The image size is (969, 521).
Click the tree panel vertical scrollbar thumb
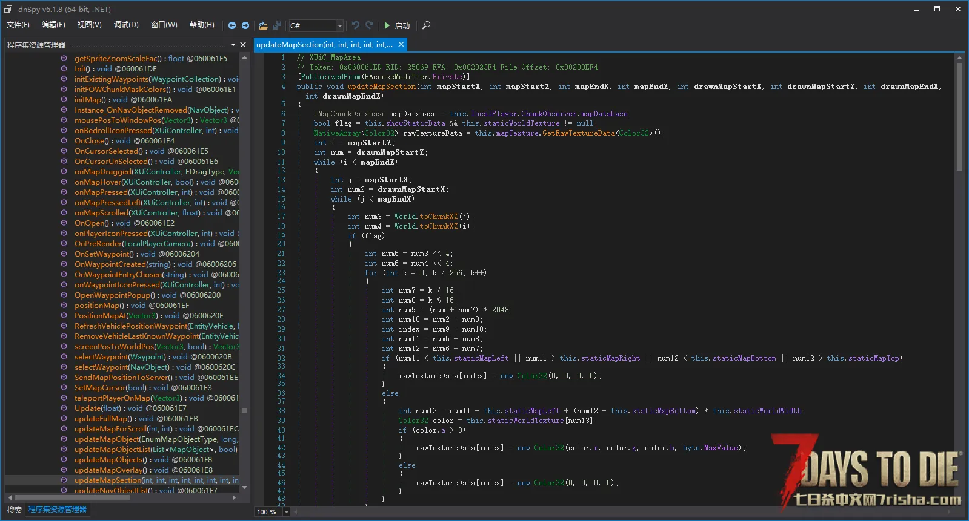[245, 410]
